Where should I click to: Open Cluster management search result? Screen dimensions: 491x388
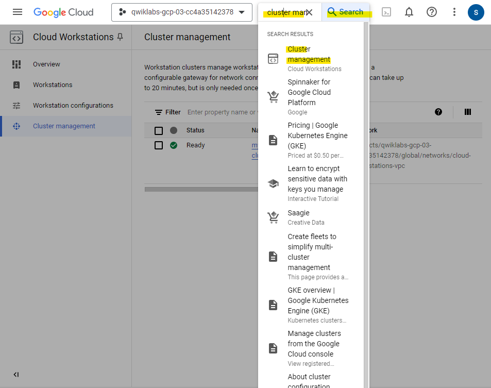click(311, 59)
